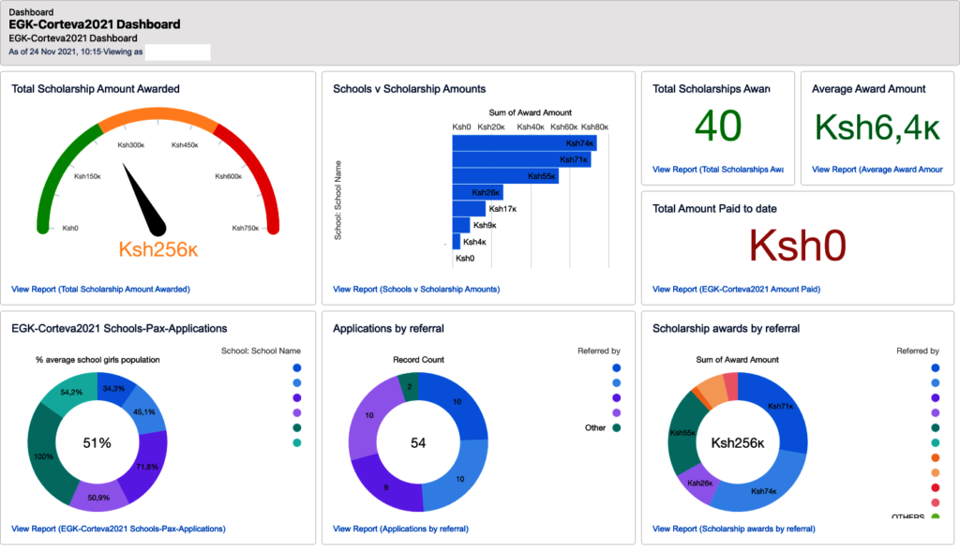
Task: Click the green band of the gauge
Action: (x=60, y=172)
